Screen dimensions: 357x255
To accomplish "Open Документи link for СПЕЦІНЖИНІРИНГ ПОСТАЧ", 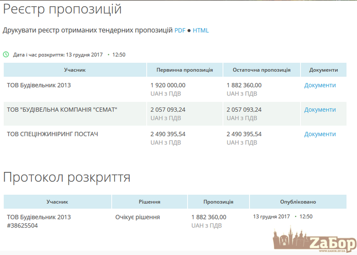I will (x=320, y=134).
